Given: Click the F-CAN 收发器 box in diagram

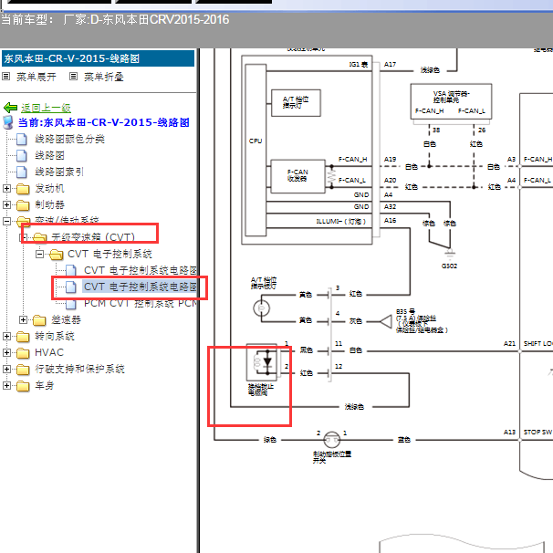Looking at the screenshot, I should pyautogui.click(x=297, y=176).
